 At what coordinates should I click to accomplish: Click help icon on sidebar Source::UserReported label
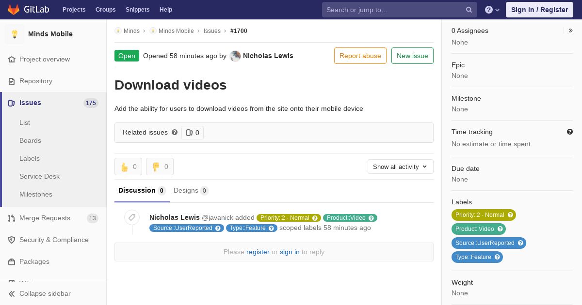coord(520,243)
